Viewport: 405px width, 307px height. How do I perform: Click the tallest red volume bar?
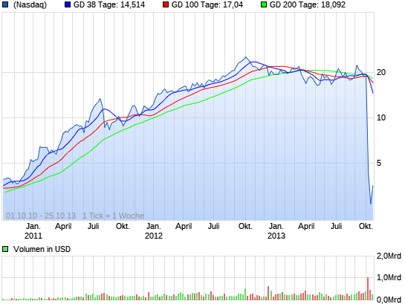[x=368, y=288]
